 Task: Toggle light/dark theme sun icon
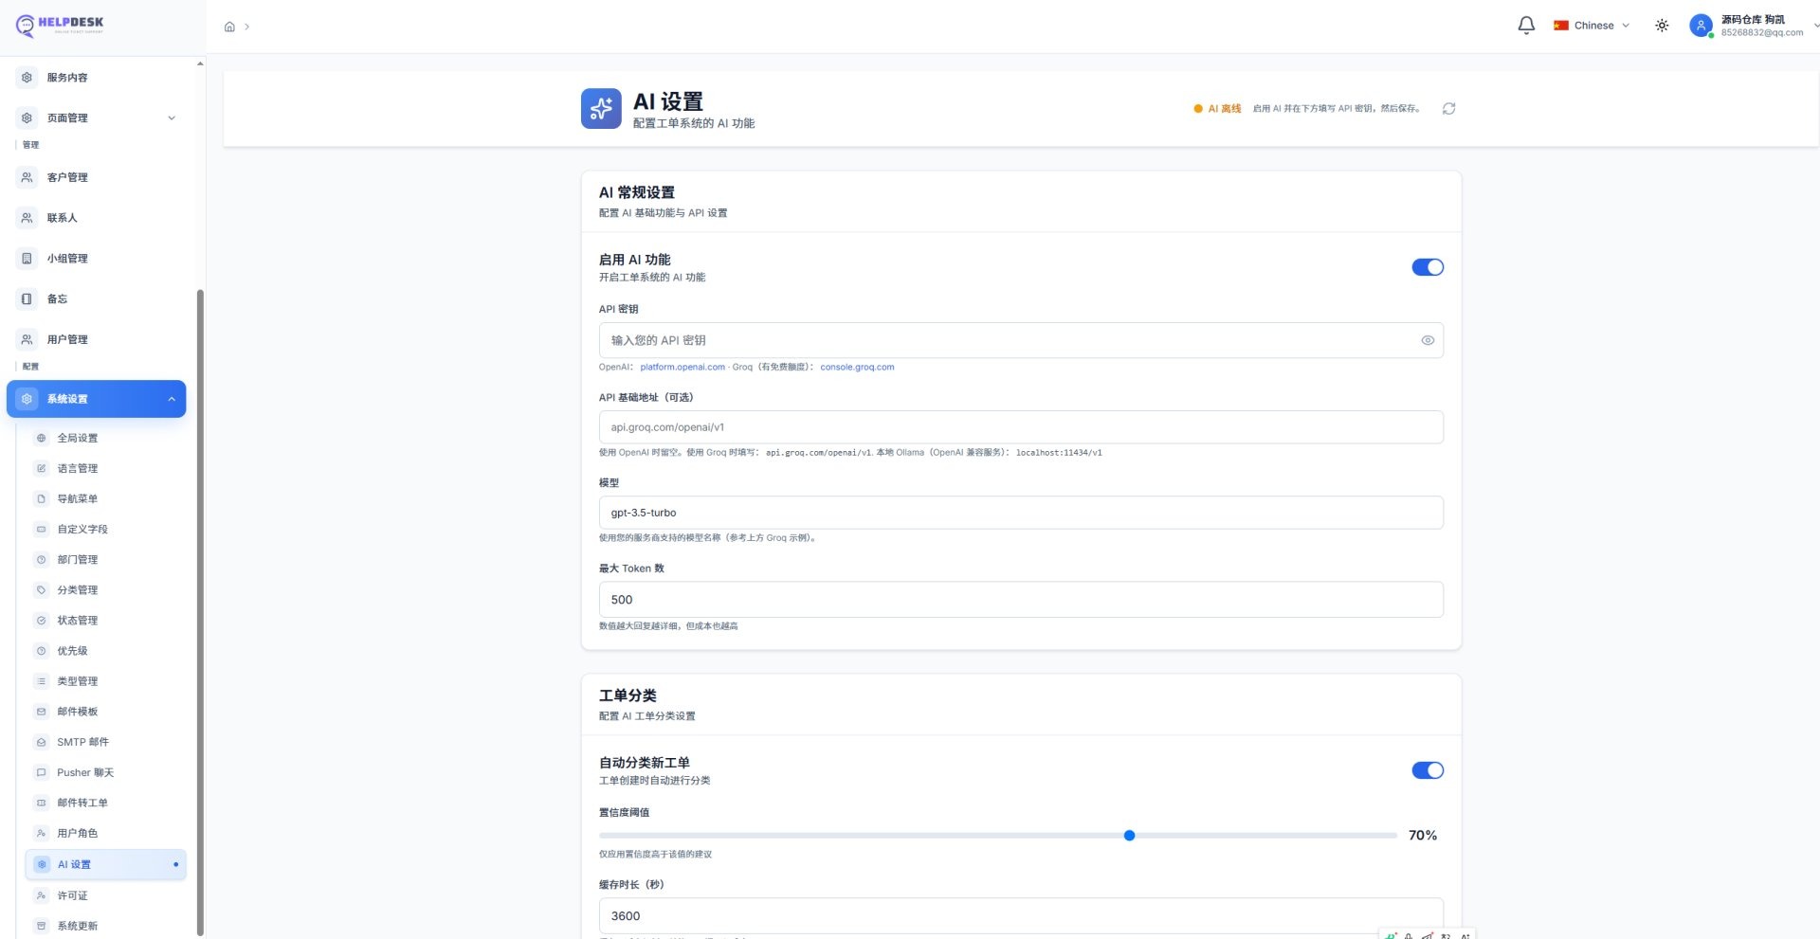point(1662,26)
